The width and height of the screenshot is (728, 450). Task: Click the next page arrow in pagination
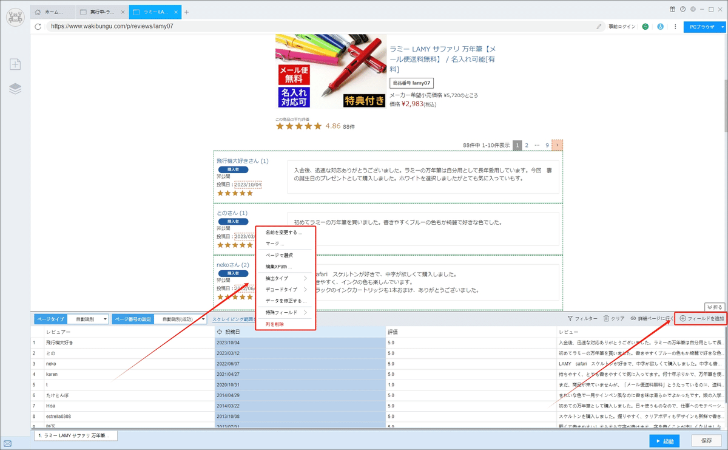[x=558, y=145]
